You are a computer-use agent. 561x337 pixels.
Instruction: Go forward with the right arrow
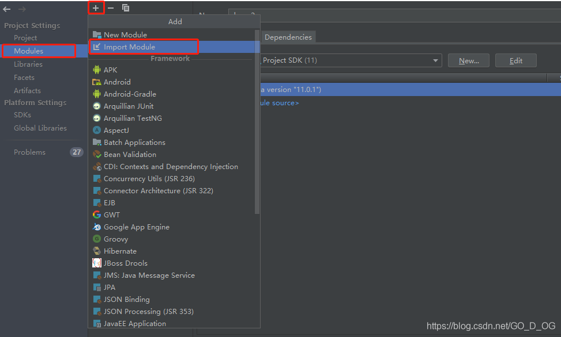[22, 9]
